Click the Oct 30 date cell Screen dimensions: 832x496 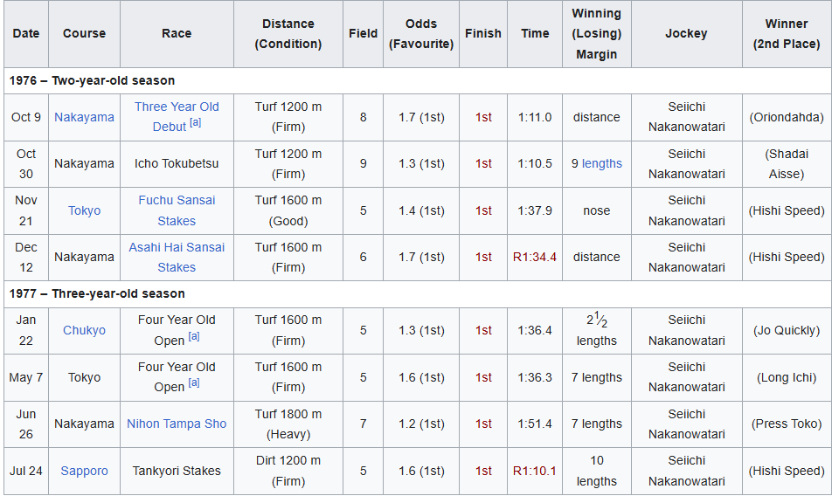[x=26, y=164]
